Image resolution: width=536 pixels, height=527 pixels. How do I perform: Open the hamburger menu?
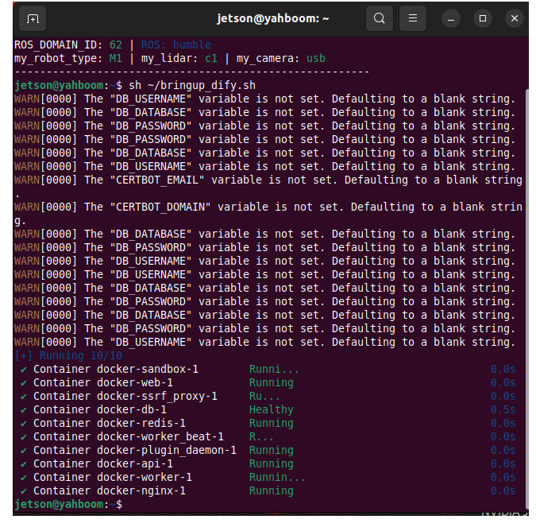tap(413, 18)
